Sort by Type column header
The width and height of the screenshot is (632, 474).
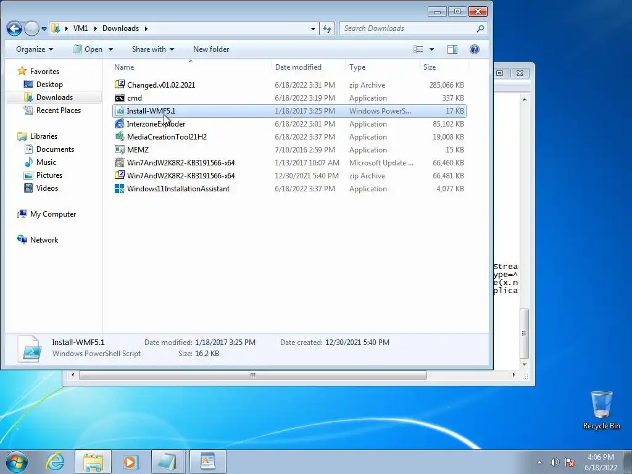(x=357, y=67)
